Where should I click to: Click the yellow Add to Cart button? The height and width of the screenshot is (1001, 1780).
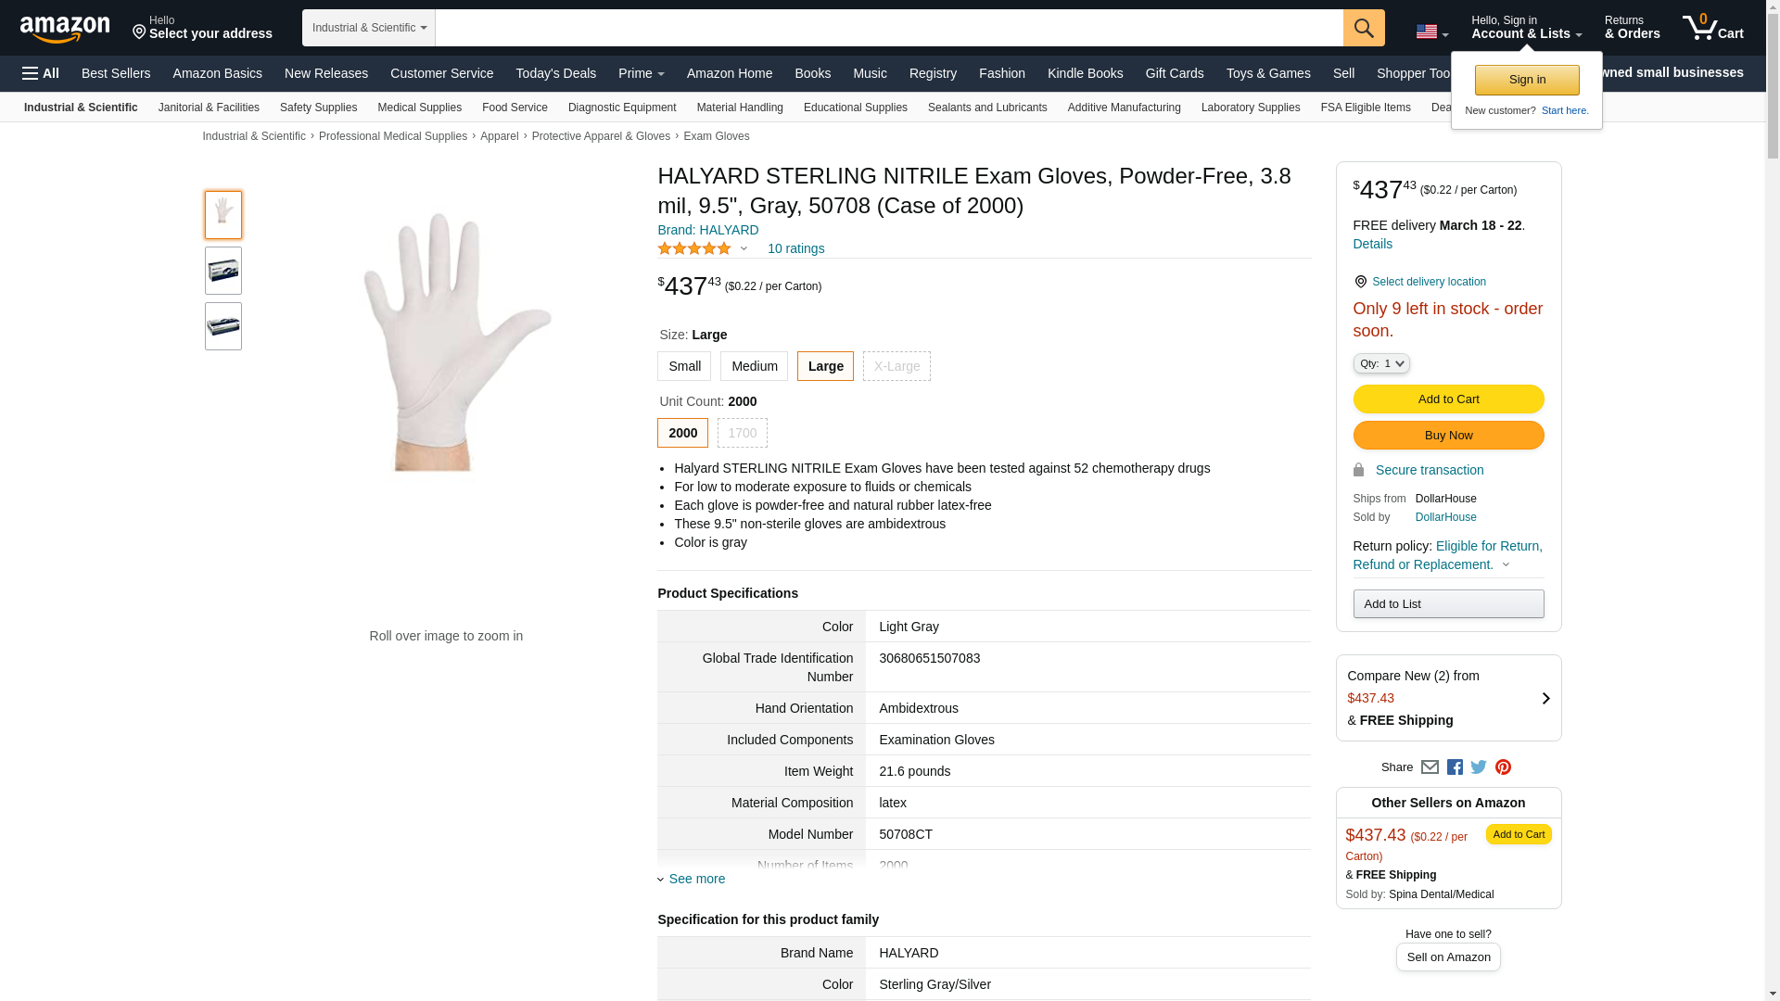click(x=1448, y=399)
